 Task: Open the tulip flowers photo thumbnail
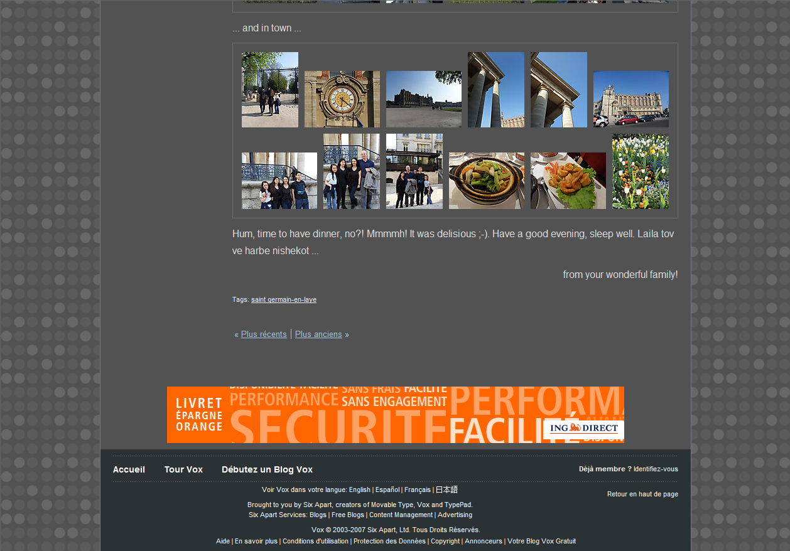640,171
